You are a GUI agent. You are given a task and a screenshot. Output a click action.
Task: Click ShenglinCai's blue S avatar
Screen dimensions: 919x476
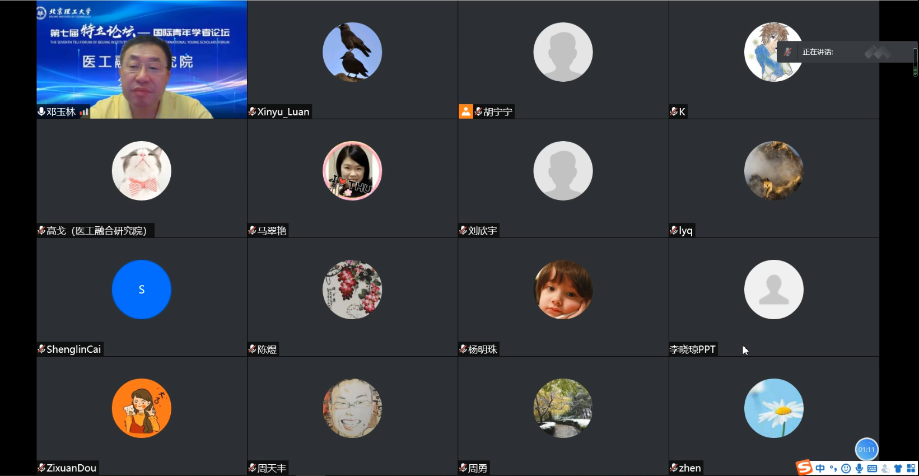(x=142, y=290)
